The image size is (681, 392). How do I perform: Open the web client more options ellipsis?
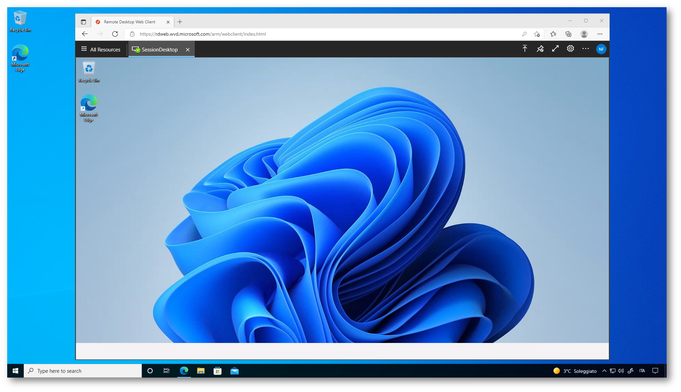click(586, 49)
